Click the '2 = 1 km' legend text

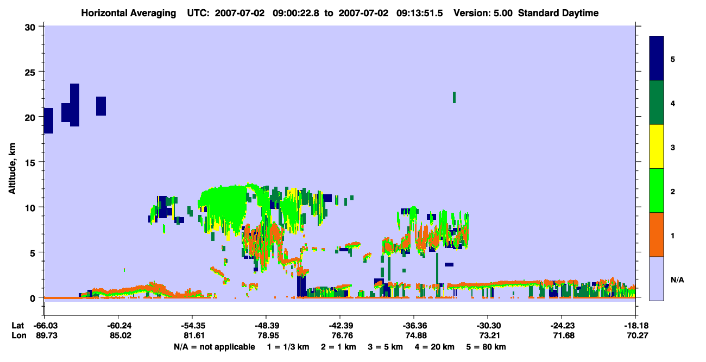(338, 347)
